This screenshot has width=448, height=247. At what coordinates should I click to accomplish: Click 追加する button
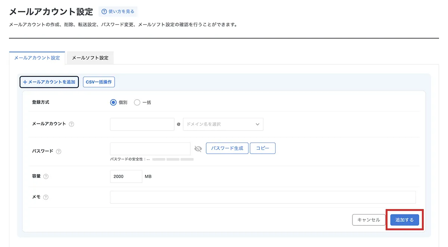point(405,220)
